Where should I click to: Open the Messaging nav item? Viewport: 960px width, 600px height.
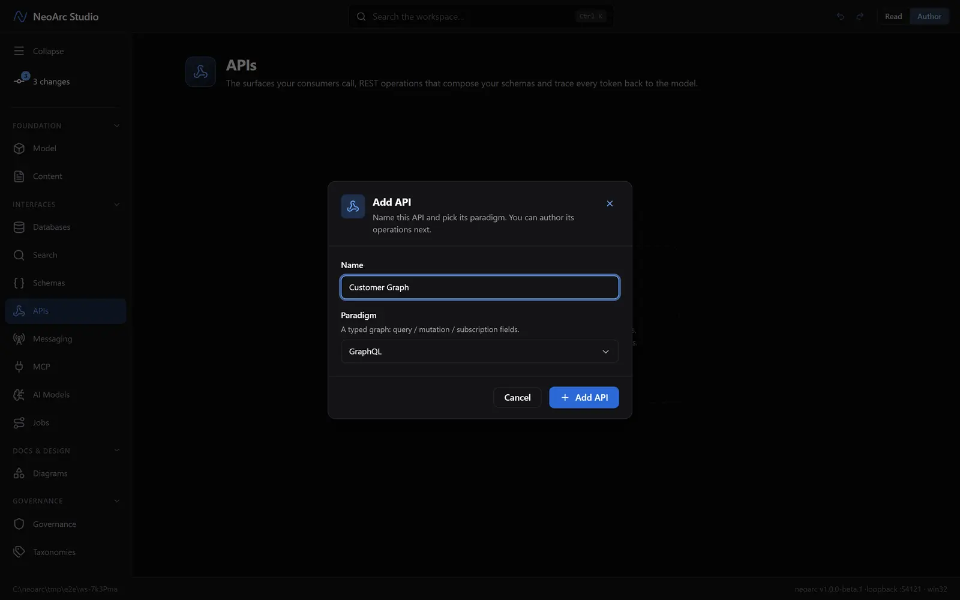(x=65, y=339)
